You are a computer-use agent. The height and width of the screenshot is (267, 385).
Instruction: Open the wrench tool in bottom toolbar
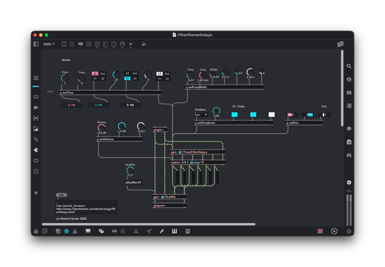(x=162, y=231)
